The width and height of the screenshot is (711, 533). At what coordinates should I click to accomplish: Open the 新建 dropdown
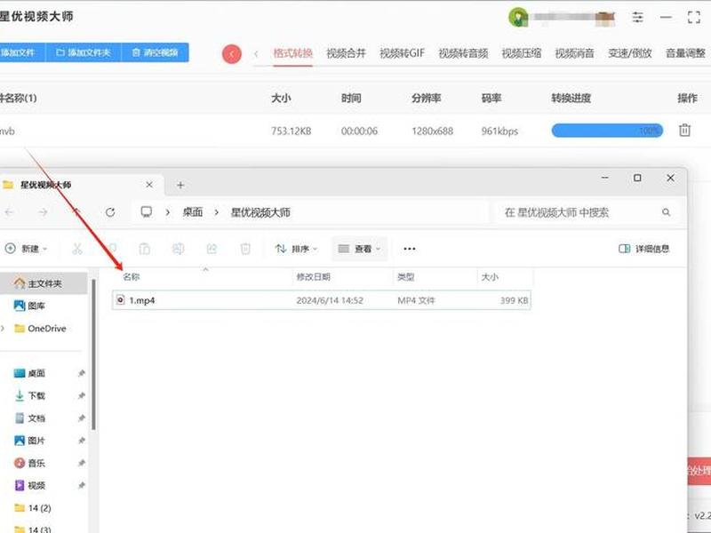[26, 249]
